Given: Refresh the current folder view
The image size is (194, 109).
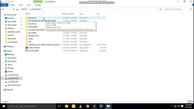Looking at the screenshot, I should pos(161,9).
